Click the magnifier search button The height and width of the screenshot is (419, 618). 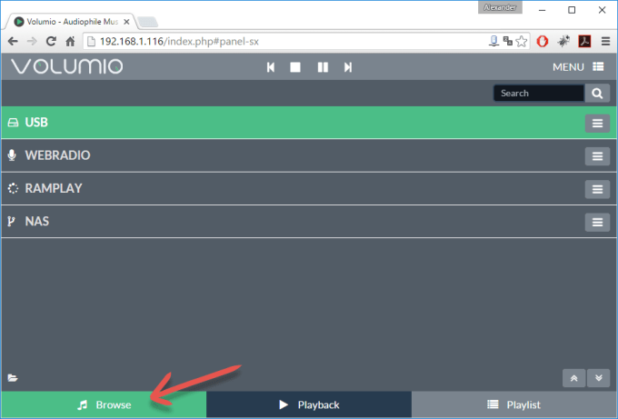[x=597, y=94]
